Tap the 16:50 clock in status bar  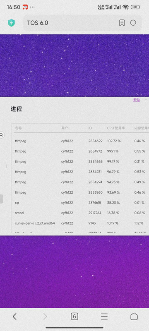[14, 7]
